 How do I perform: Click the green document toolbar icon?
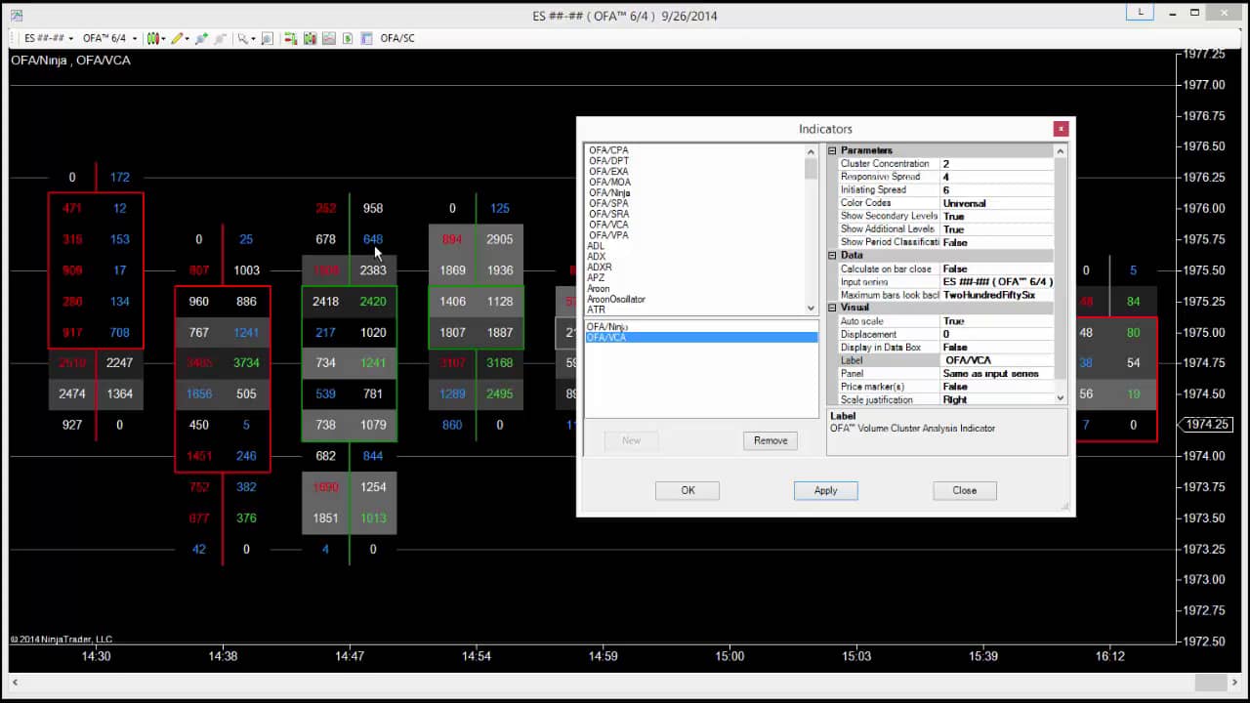tap(348, 38)
